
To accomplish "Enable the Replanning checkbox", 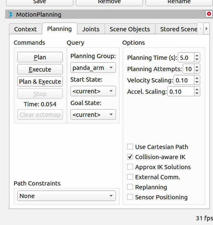I will [130, 187].
